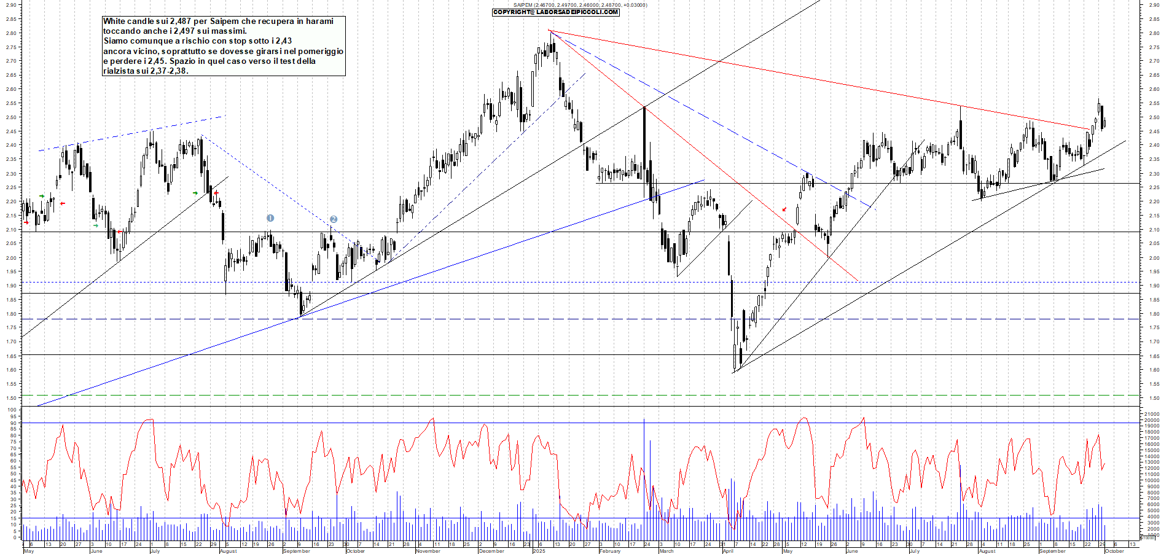The image size is (1161, 554).
Task: Click the December label on the time axis
Action: pyautogui.click(x=491, y=551)
